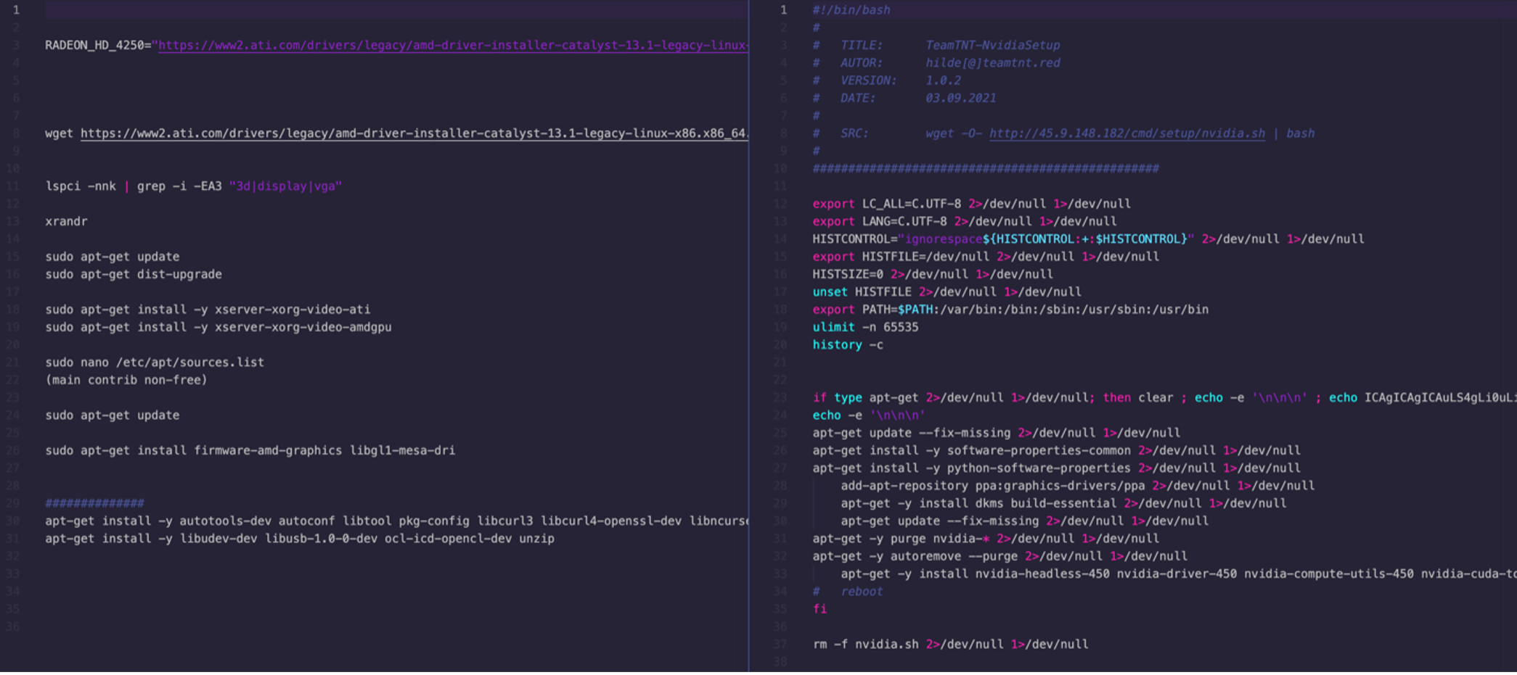Click the add-apt-repository ppa:graphics-drivers line
The width and height of the screenshot is (1517, 675).
tap(992, 486)
